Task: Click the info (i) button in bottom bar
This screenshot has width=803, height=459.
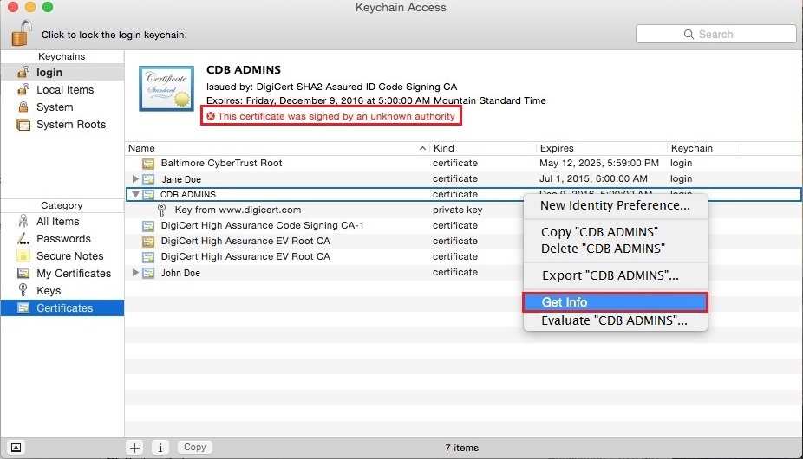Action: coord(160,448)
